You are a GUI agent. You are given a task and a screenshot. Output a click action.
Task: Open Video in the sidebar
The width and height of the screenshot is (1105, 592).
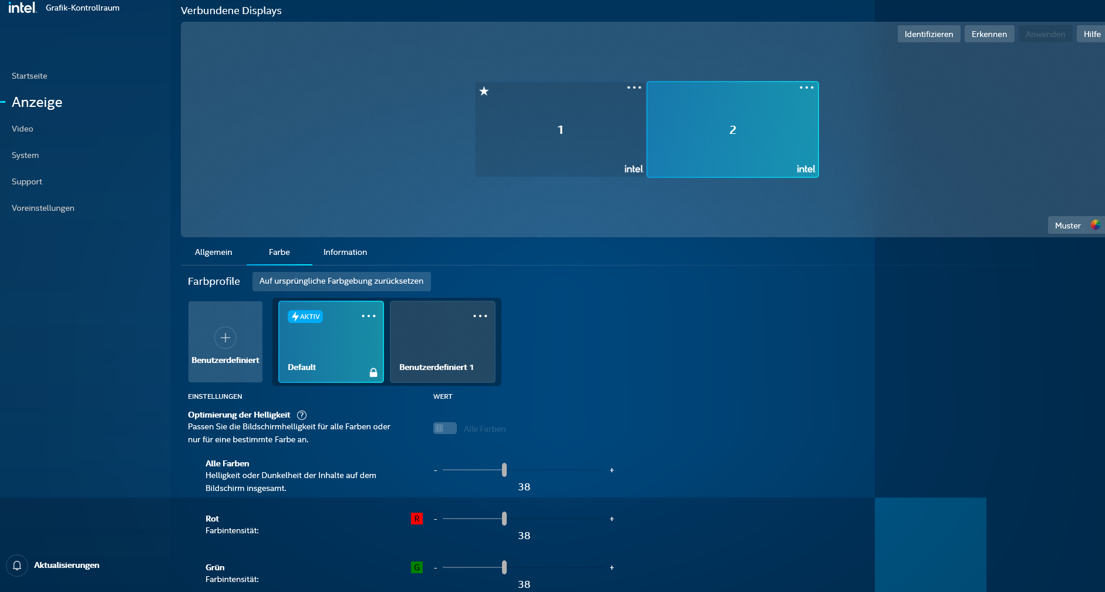[x=22, y=129]
